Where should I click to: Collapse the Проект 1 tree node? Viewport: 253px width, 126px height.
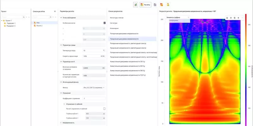tap(2, 21)
